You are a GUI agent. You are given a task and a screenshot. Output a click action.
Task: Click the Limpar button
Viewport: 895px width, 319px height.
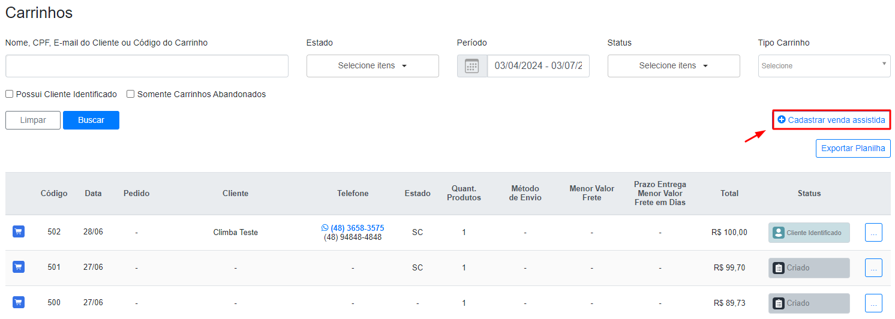point(33,120)
